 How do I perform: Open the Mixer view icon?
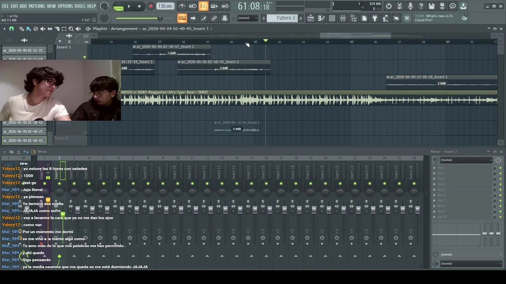343,18
